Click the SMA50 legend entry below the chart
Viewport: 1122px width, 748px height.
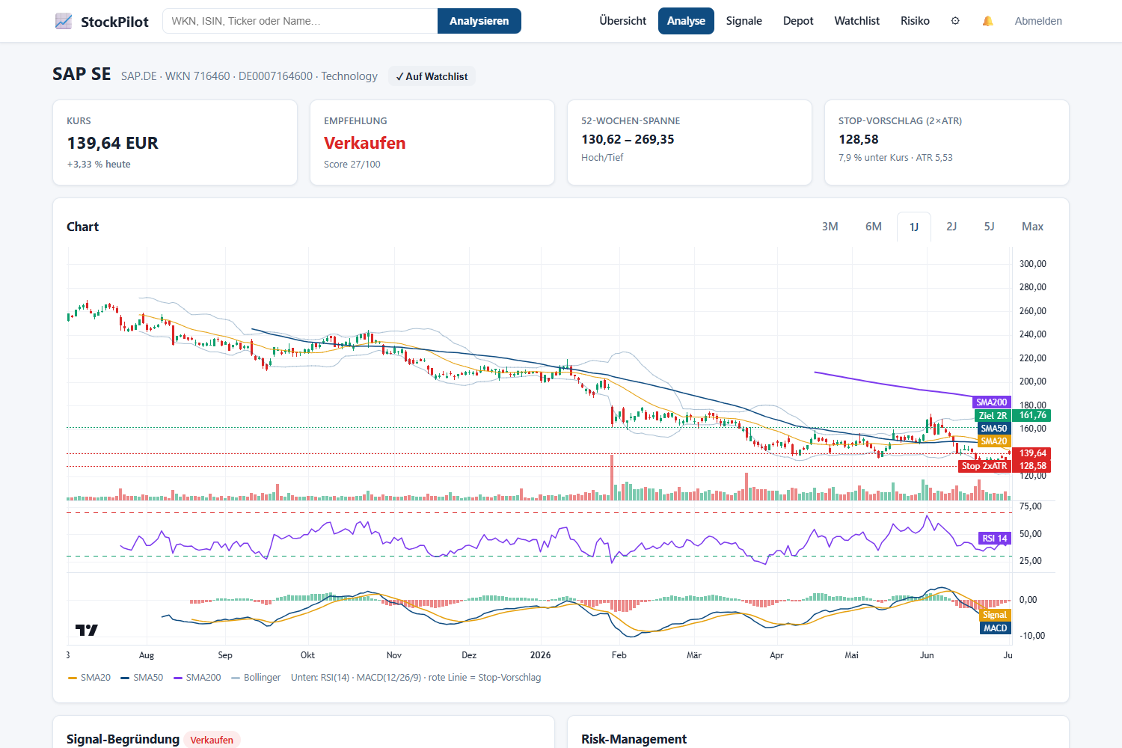pos(142,678)
